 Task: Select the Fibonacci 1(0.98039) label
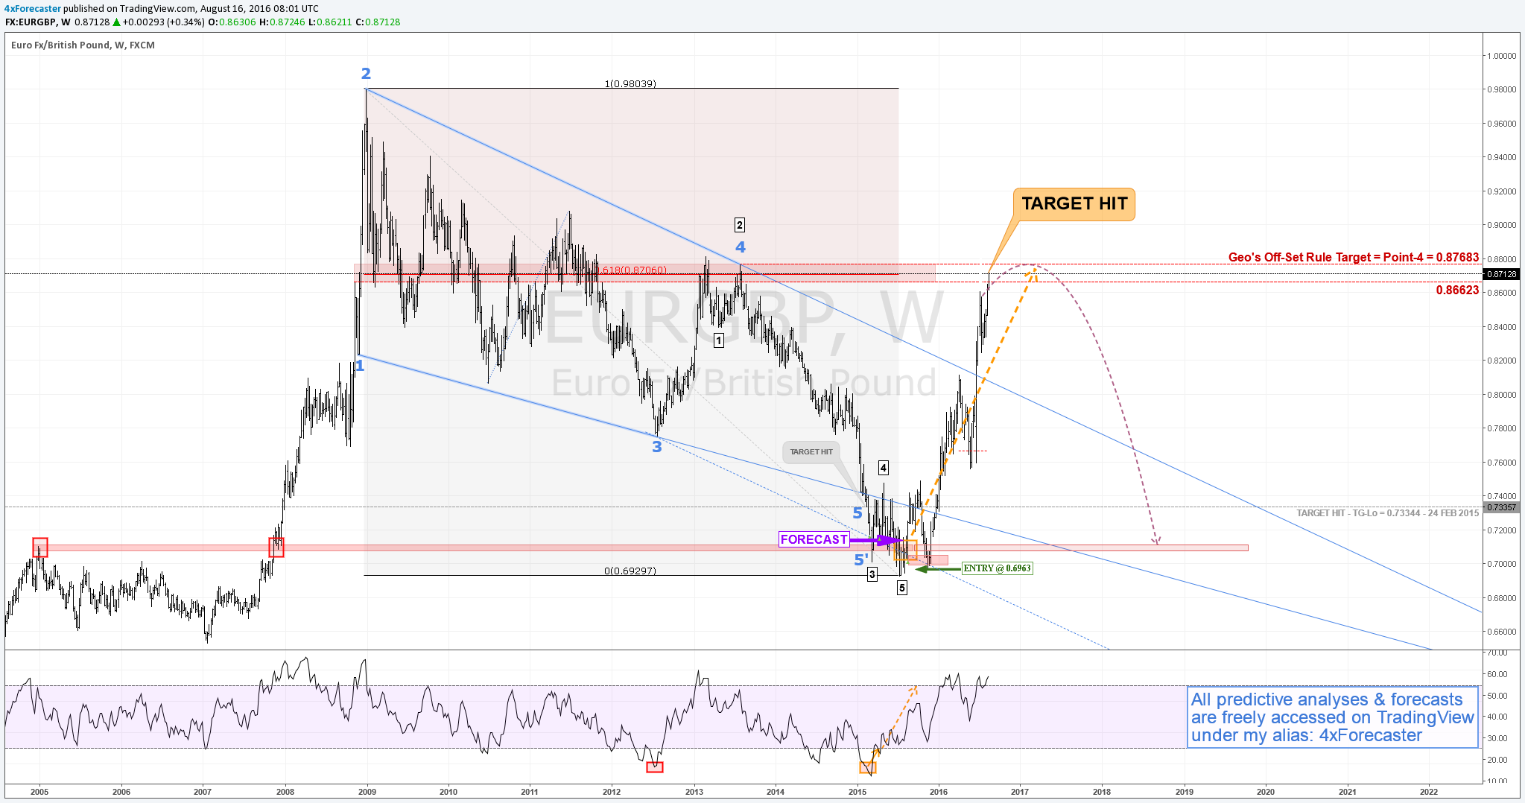point(630,84)
